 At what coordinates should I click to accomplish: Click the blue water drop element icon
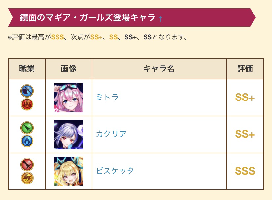point(27,141)
